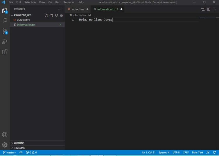Viewport: 219px width, 156px height.
Task: Open the Accounts menu icon
Action: point(5,134)
